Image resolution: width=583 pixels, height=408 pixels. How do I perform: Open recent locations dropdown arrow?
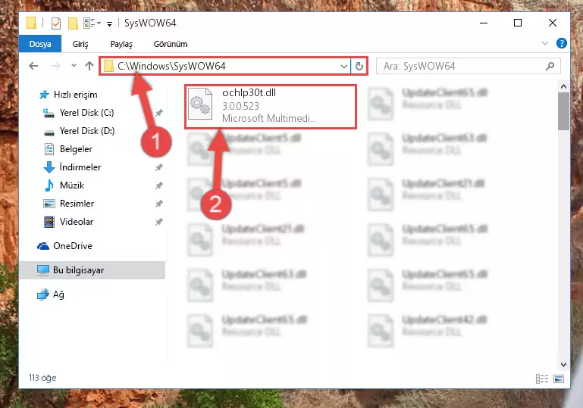click(x=74, y=66)
